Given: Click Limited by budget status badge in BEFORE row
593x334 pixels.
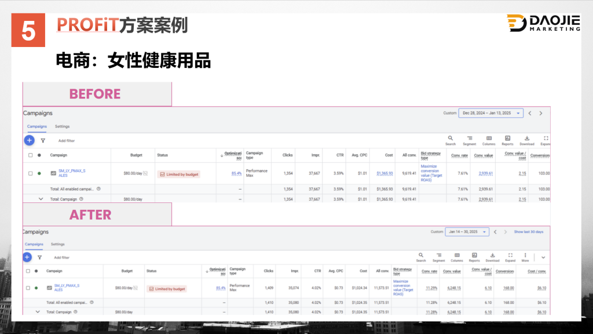Looking at the screenshot, I should coord(179,174).
